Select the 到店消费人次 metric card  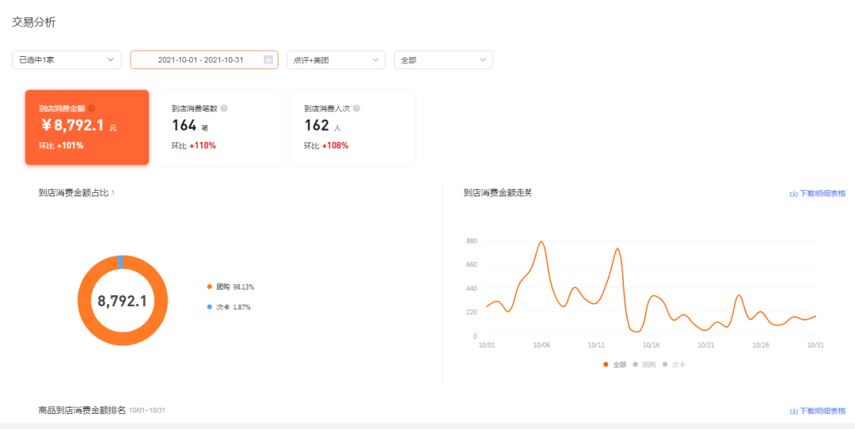click(352, 127)
